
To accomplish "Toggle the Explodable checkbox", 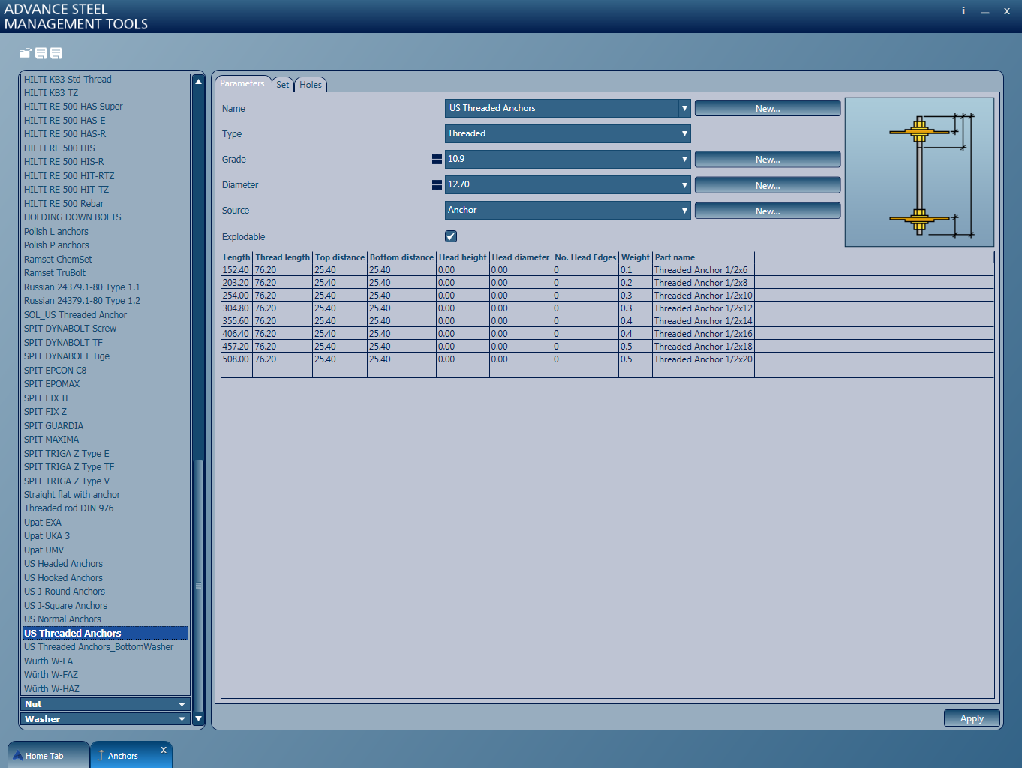I will [x=451, y=236].
